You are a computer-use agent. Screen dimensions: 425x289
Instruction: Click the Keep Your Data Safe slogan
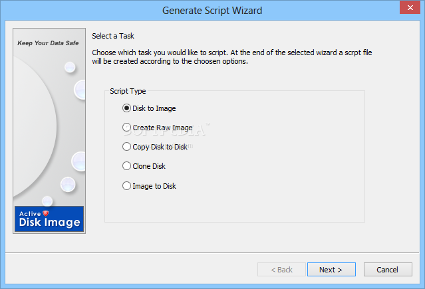click(x=48, y=43)
